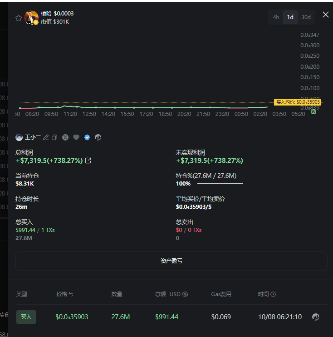
Task: Open the wallet's X (Twitter) profile
Action: click(x=65, y=137)
